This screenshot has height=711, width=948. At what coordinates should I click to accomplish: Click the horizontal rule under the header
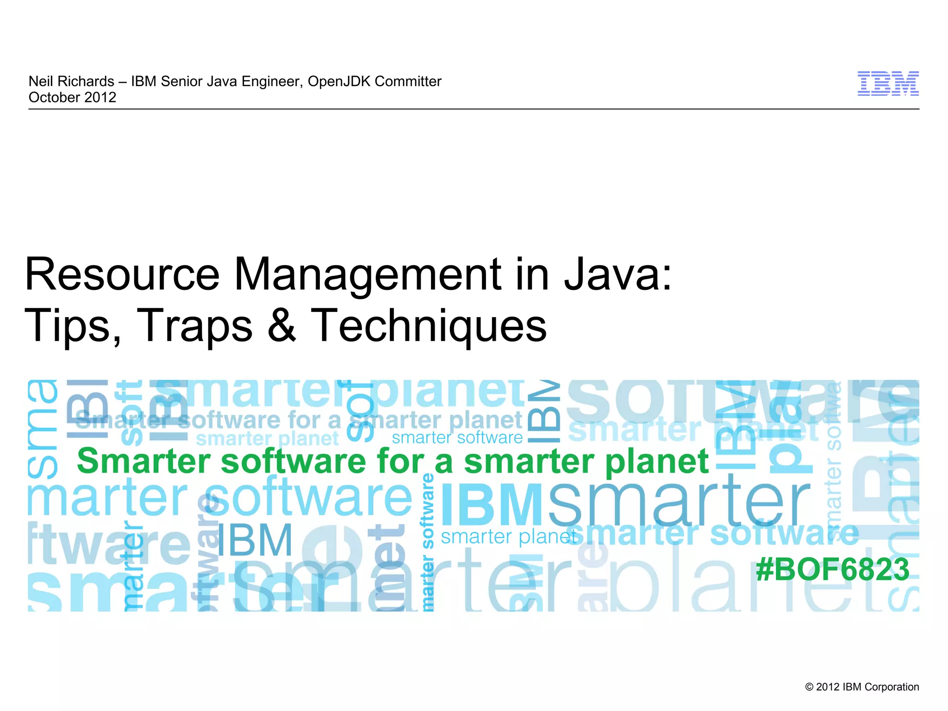click(473, 109)
